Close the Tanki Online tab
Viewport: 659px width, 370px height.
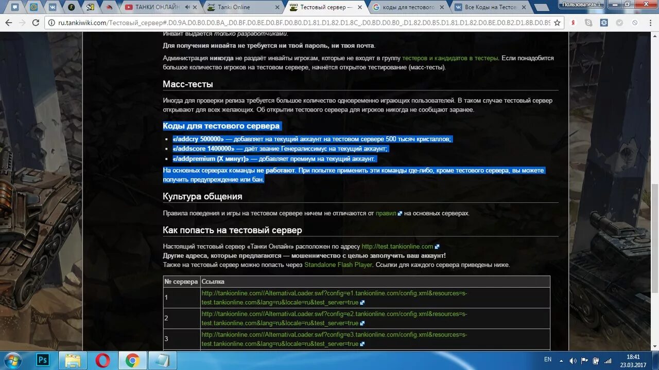pos(278,7)
